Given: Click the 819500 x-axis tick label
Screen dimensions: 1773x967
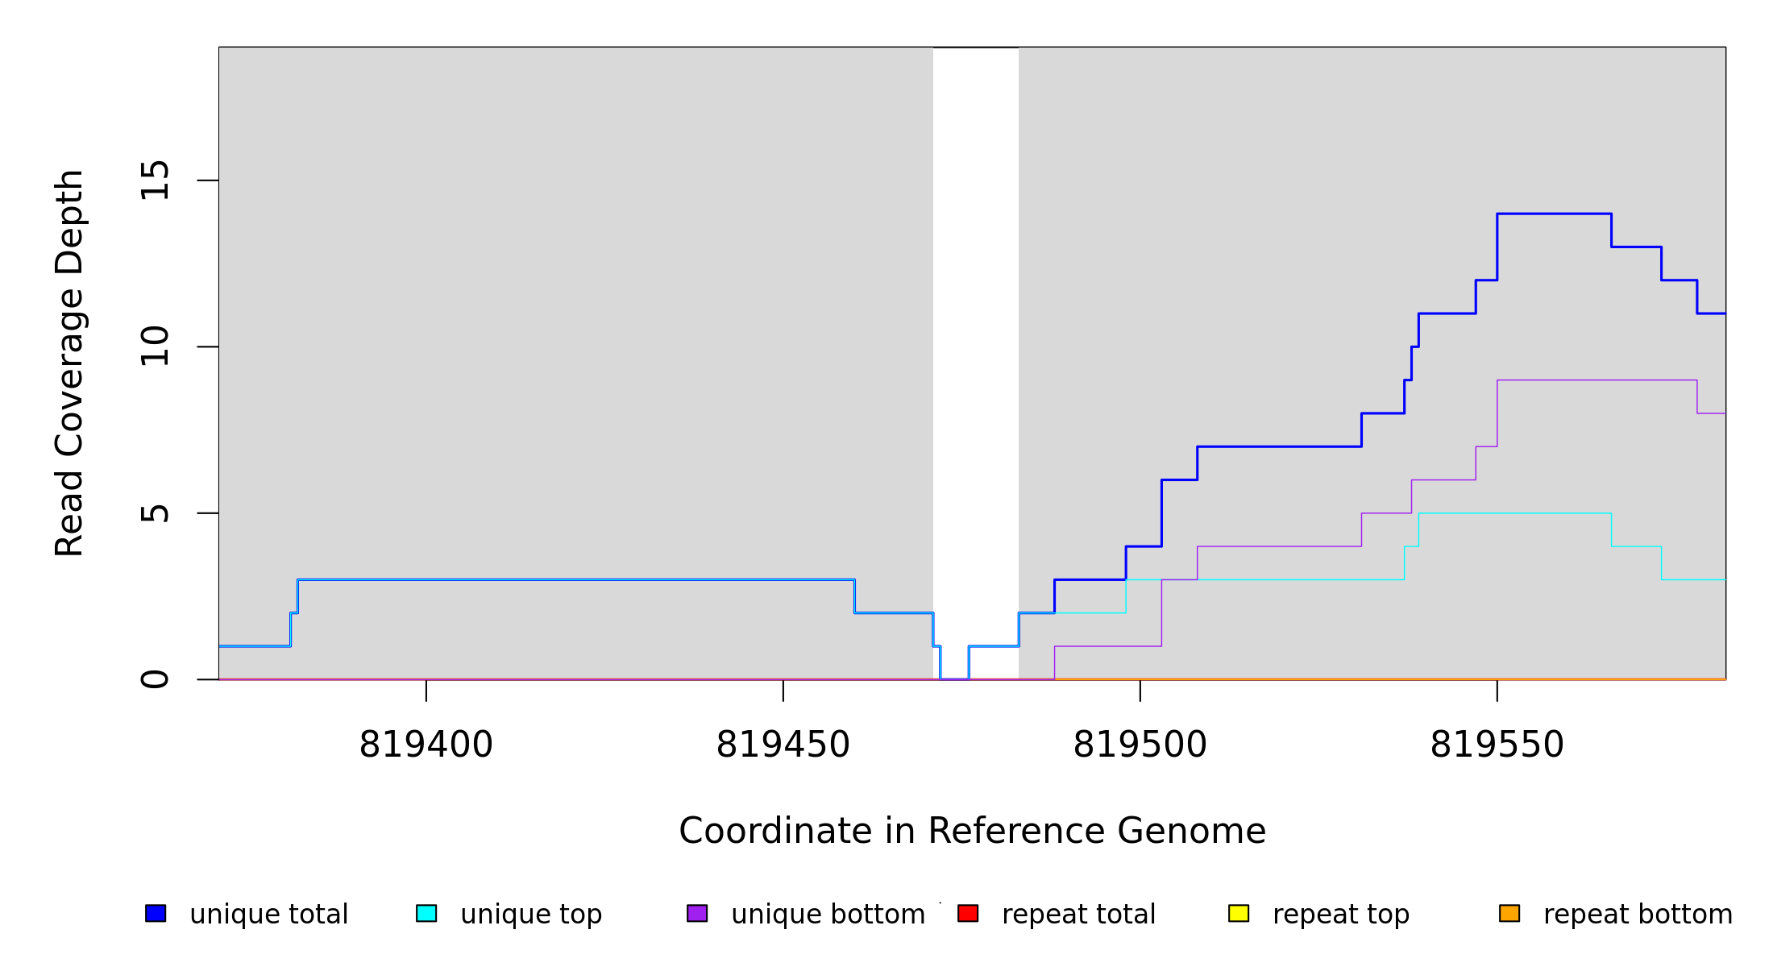Looking at the screenshot, I should click(1140, 745).
